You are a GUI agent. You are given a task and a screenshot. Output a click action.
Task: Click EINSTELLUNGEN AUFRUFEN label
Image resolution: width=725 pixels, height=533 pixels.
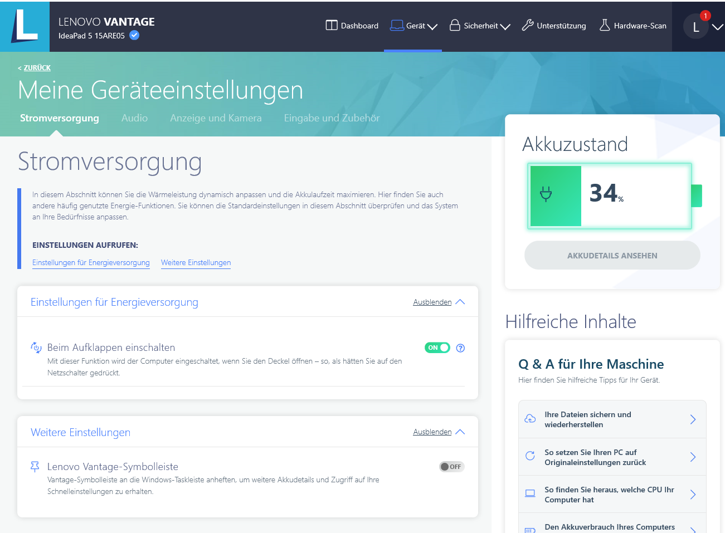tap(85, 245)
